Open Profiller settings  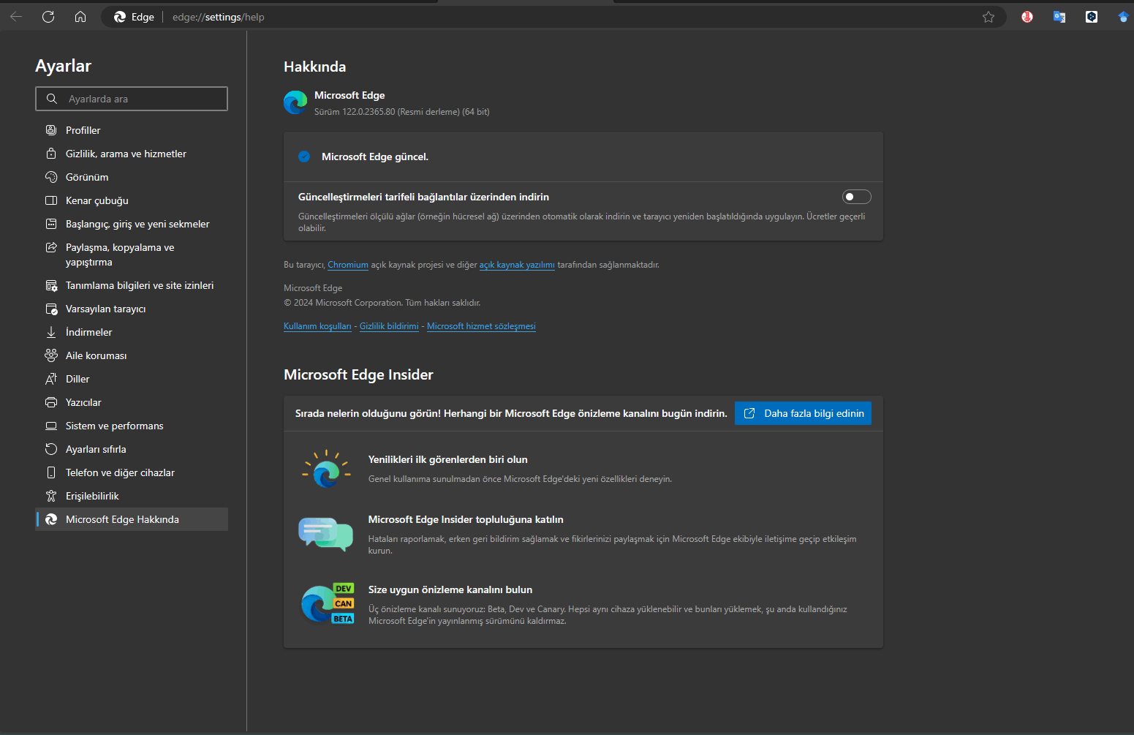point(132,130)
